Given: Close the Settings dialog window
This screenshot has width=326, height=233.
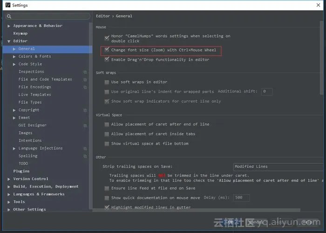Looking at the screenshot, I should click(x=318, y=5).
